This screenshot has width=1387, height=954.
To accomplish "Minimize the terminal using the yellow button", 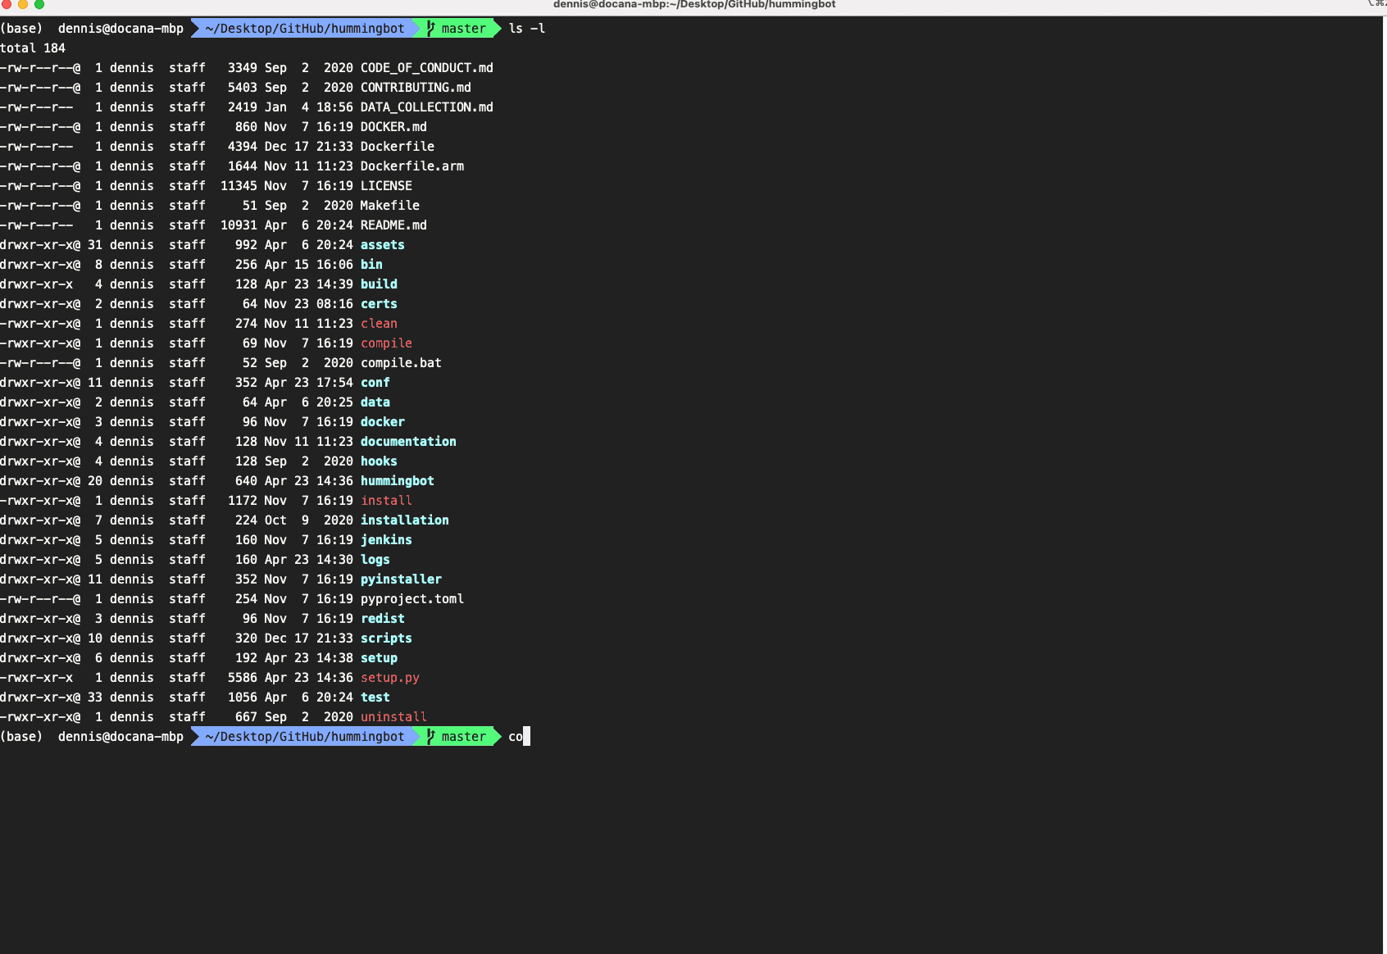I will 22,4.
